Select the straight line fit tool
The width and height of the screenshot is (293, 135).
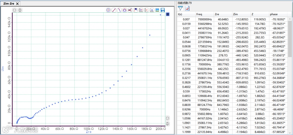click(114, 10)
